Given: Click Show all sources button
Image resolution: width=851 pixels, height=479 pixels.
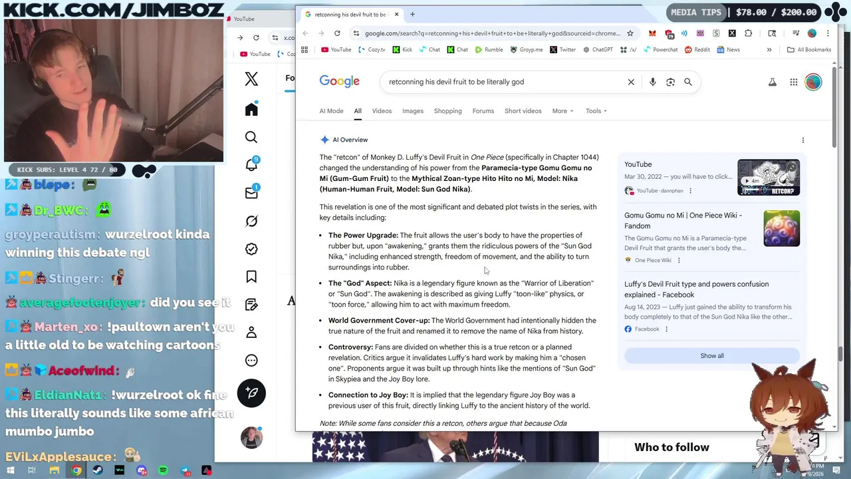Looking at the screenshot, I should pos(712,356).
